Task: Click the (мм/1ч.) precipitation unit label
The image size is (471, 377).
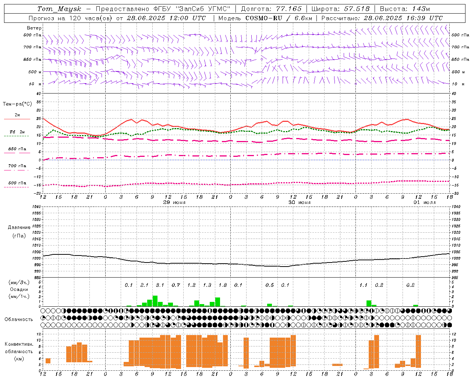Action: (x=19, y=296)
